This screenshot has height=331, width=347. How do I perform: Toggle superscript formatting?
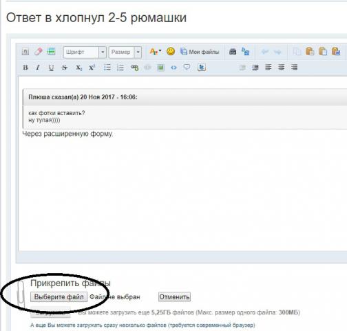click(92, 68)
